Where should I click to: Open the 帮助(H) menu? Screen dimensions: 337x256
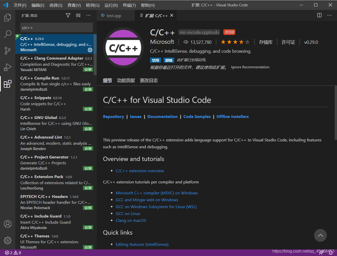coord(148,5)
